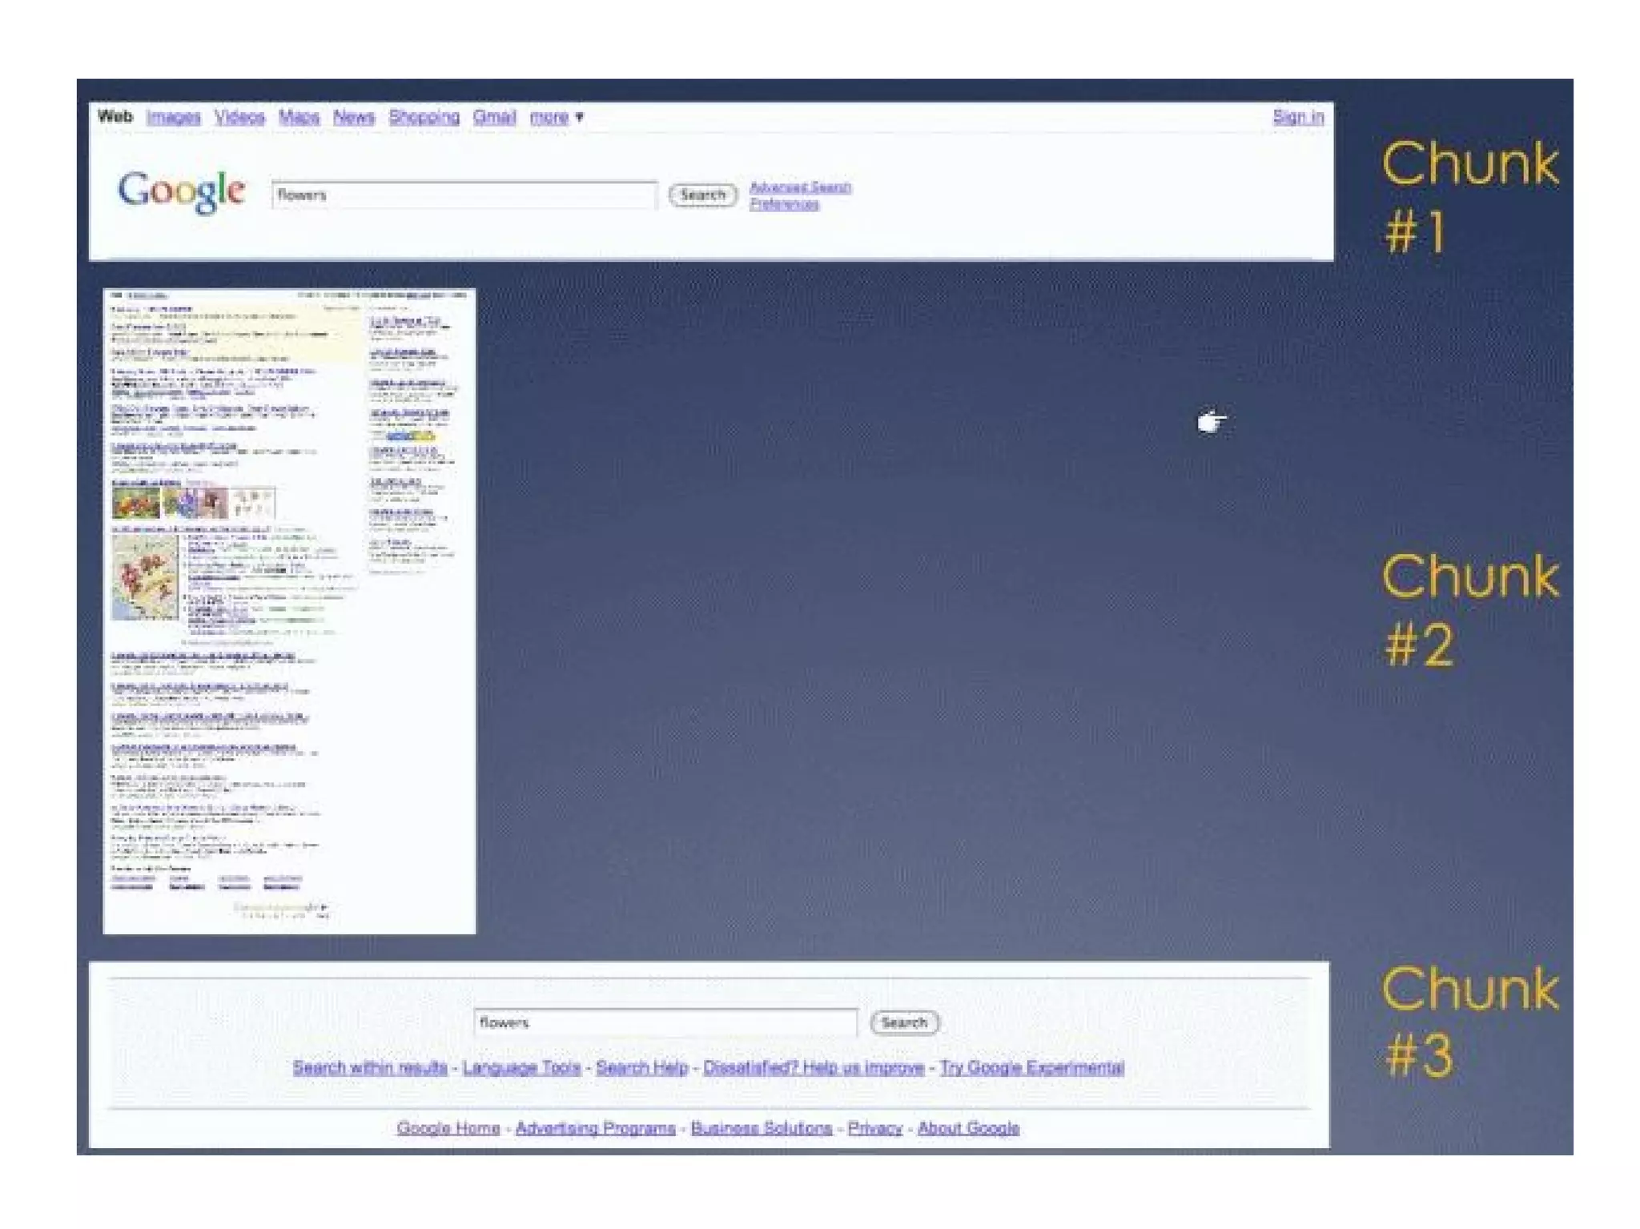Open the Images link
The width and height of the screenshot is (1640, 1229).
[173, 117]
